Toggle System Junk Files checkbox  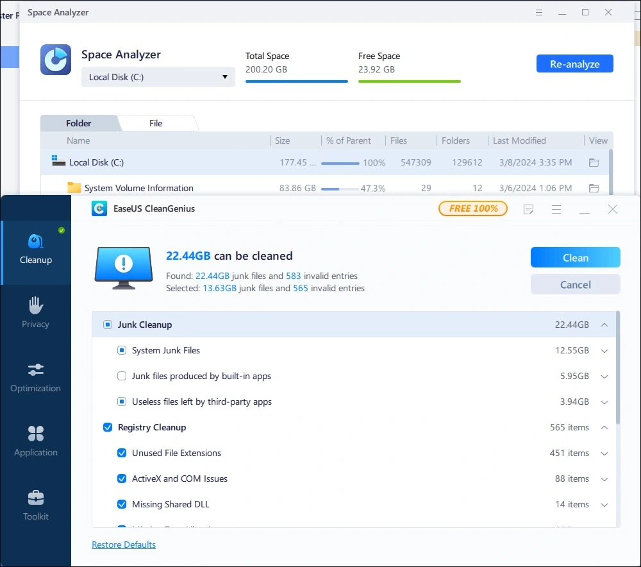point(122,350)
